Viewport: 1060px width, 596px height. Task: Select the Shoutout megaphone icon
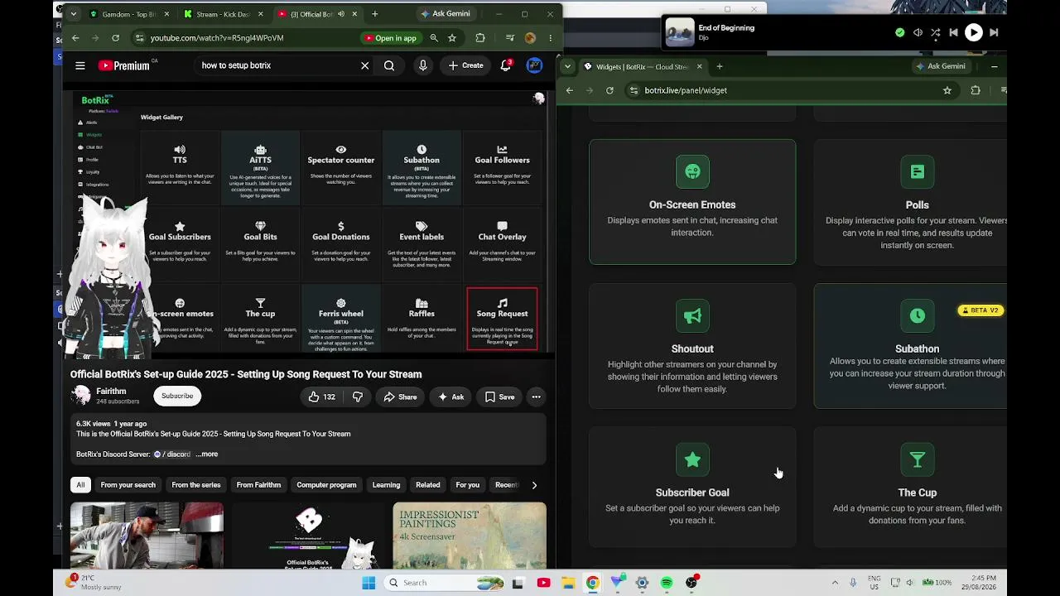[692, 316]
